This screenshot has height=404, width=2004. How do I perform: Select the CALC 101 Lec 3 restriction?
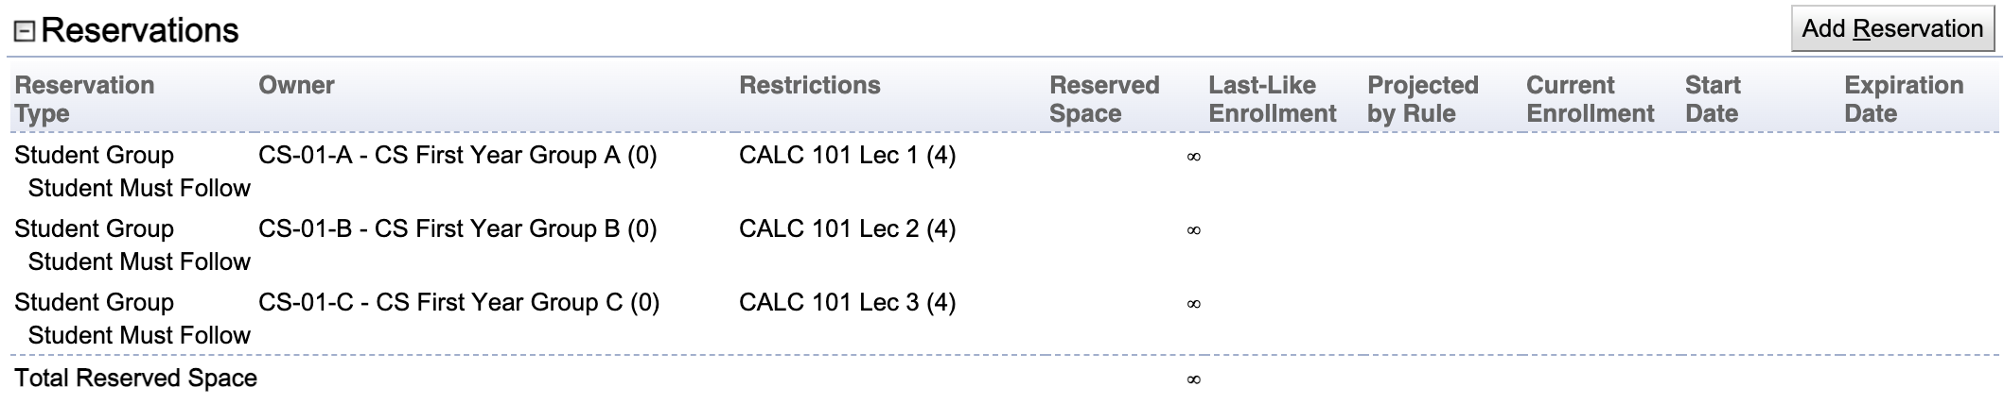coord(847,303)
